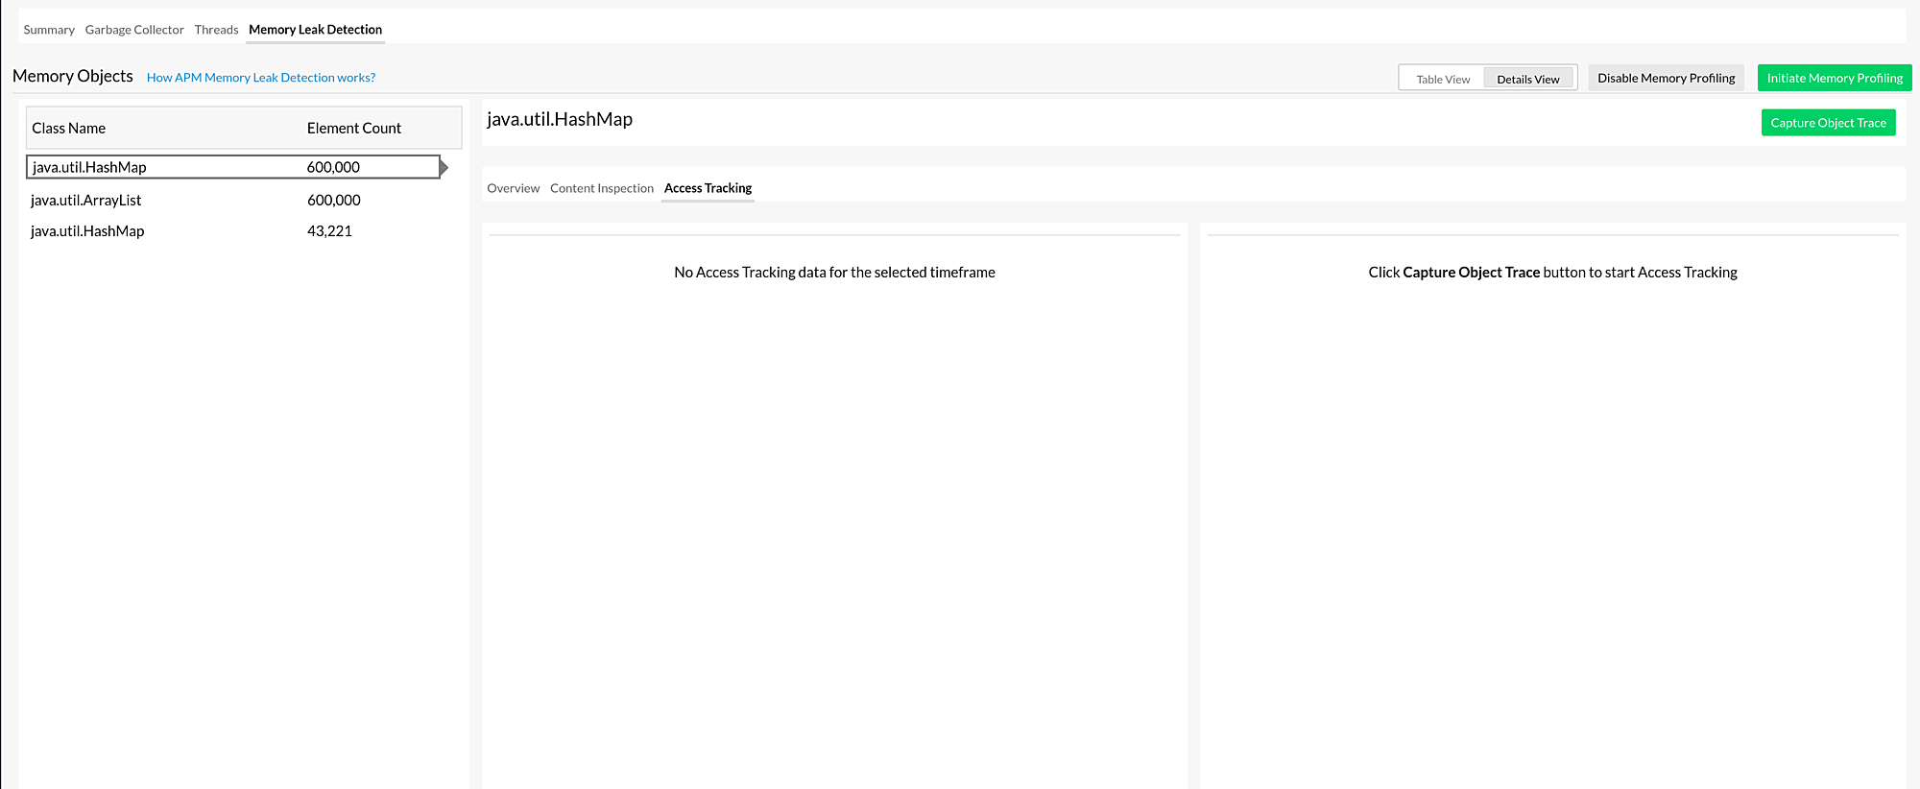1920x789 pixels.
Task: Switch to Table View
Action: point(1442,79)
